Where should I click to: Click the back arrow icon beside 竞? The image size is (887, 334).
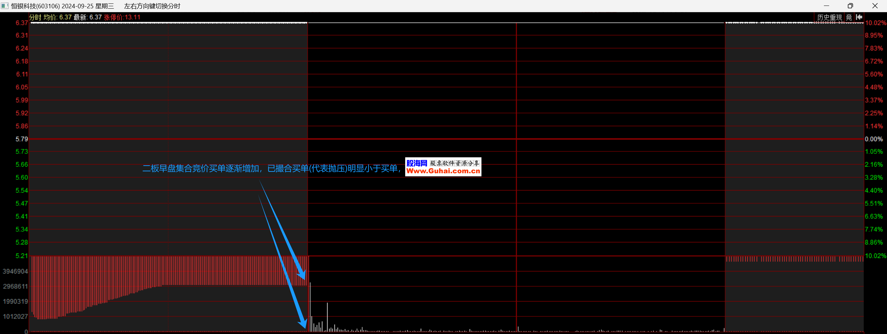pyautogui.click(x=859, y=17)
